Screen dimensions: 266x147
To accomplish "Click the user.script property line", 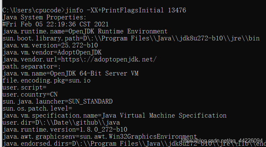I will point(24,87).
